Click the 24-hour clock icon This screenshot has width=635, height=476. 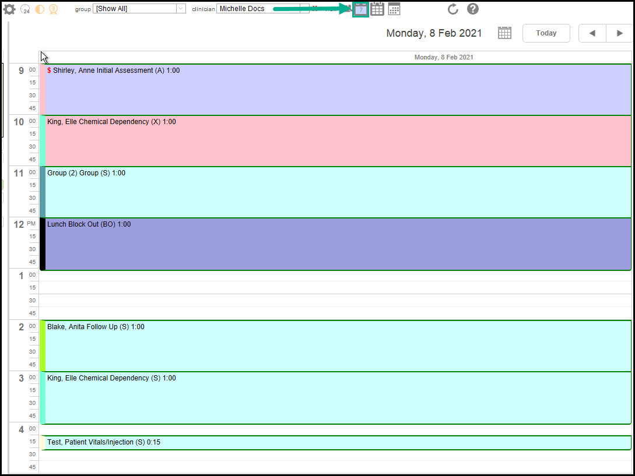(25, 9)
